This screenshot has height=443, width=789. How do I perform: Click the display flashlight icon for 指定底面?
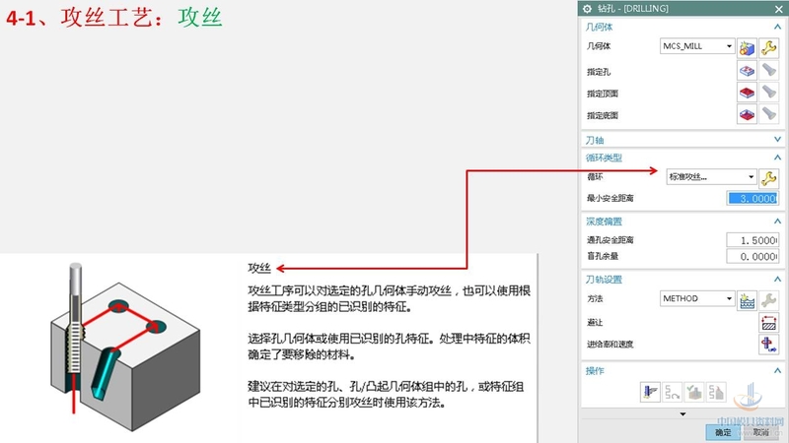[769, 114]
